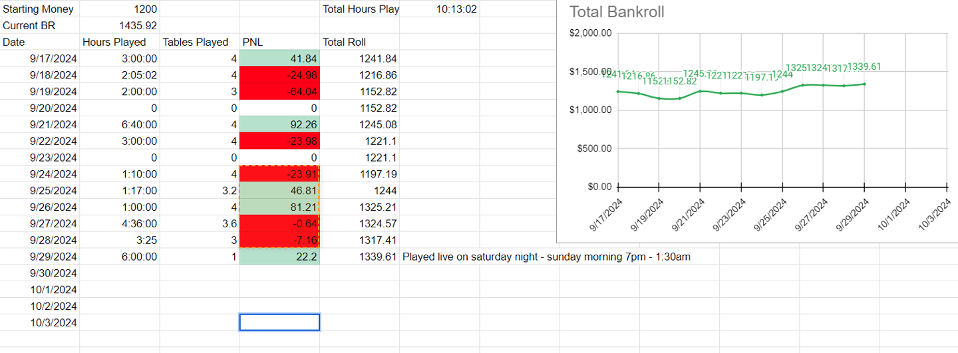Image resolution: width=958 pixels, height=353 pixels.
Task: Select the Total Roll cell showing 1339.61
Action: [359, 257]
